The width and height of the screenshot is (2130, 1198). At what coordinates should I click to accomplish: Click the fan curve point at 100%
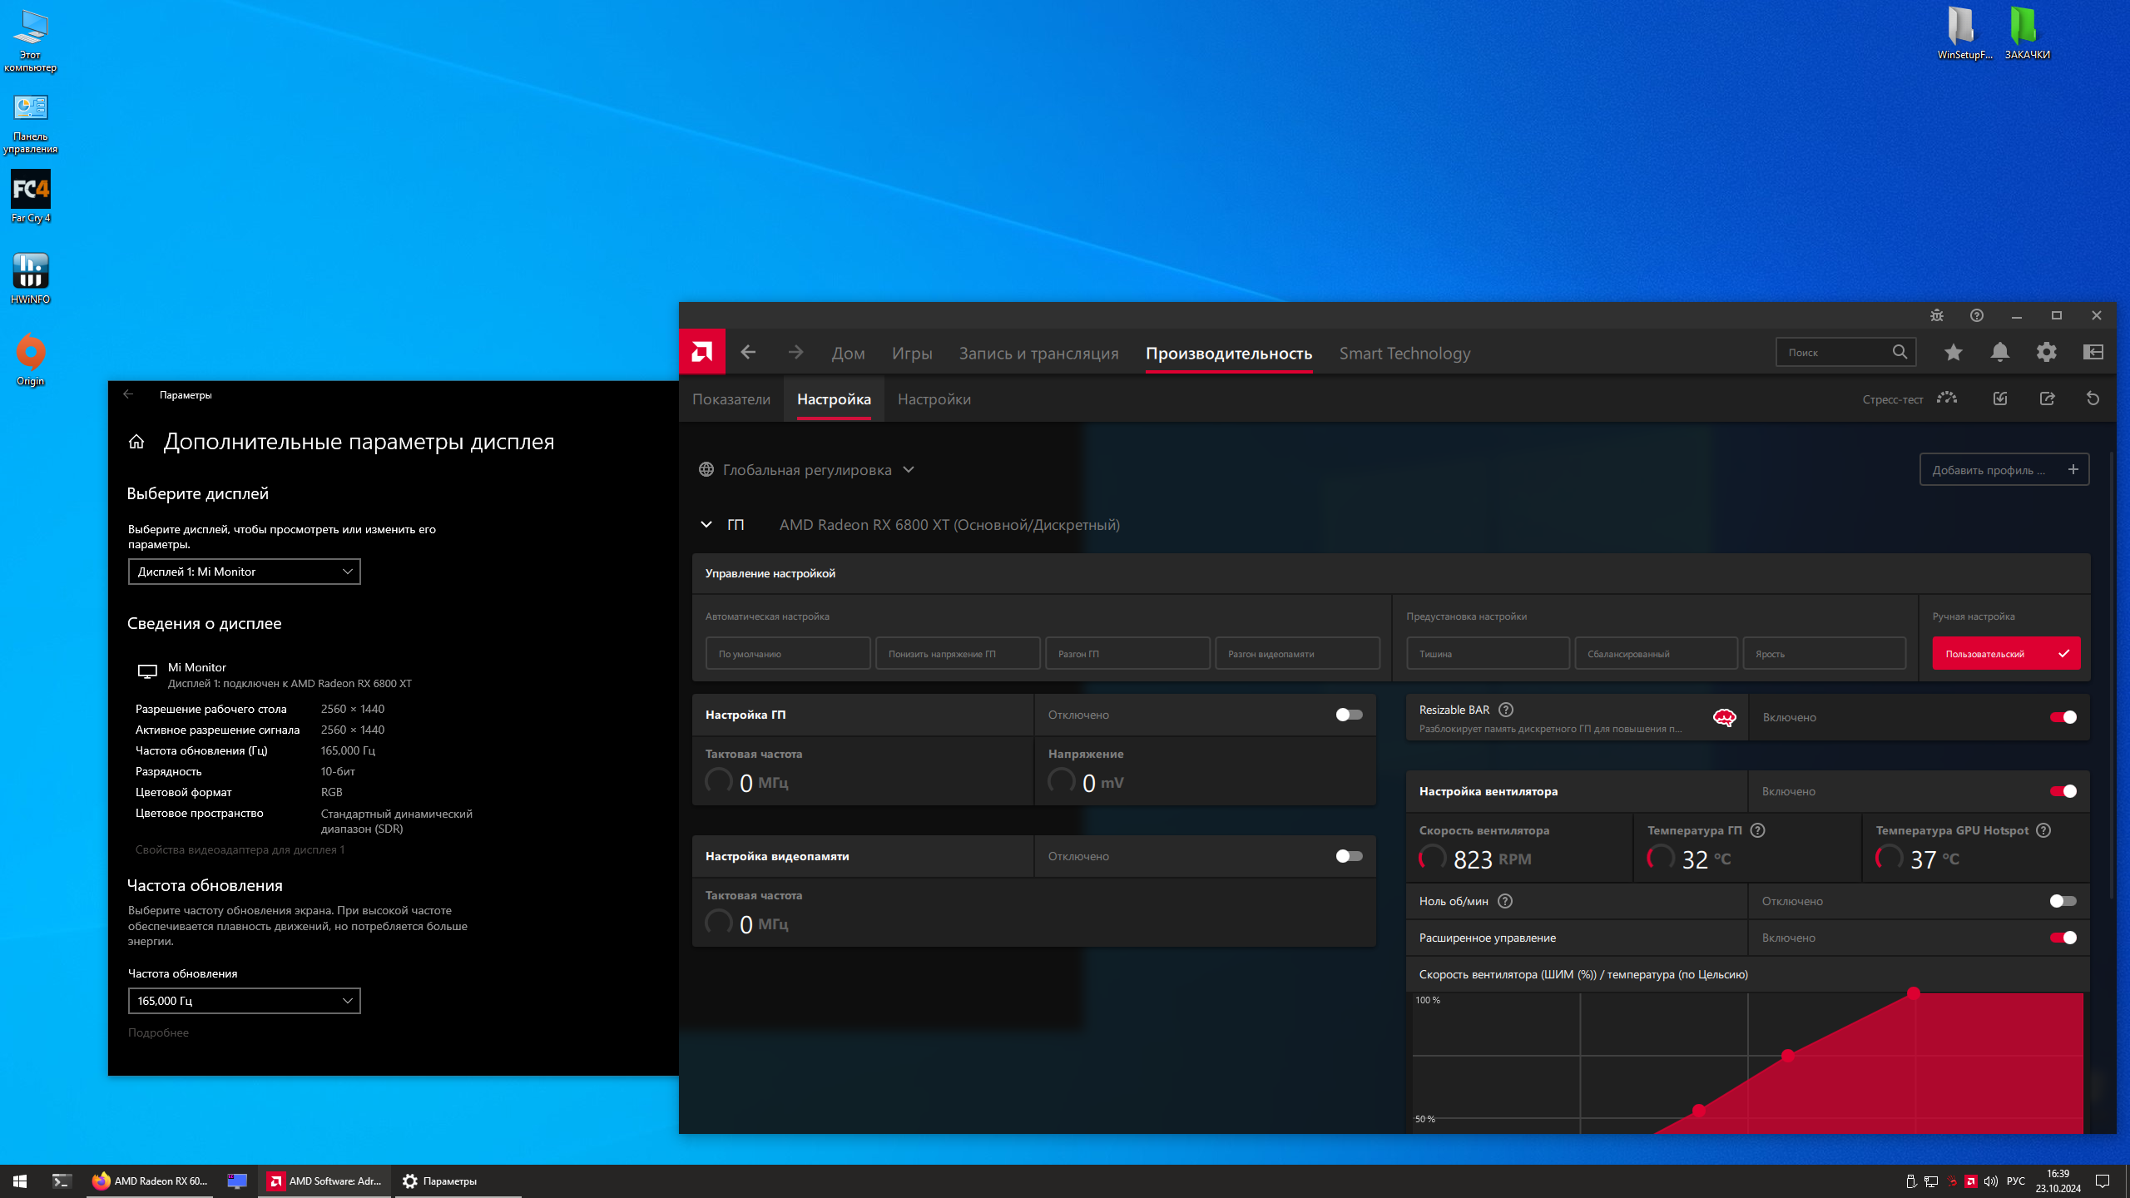click(1913, 993)
